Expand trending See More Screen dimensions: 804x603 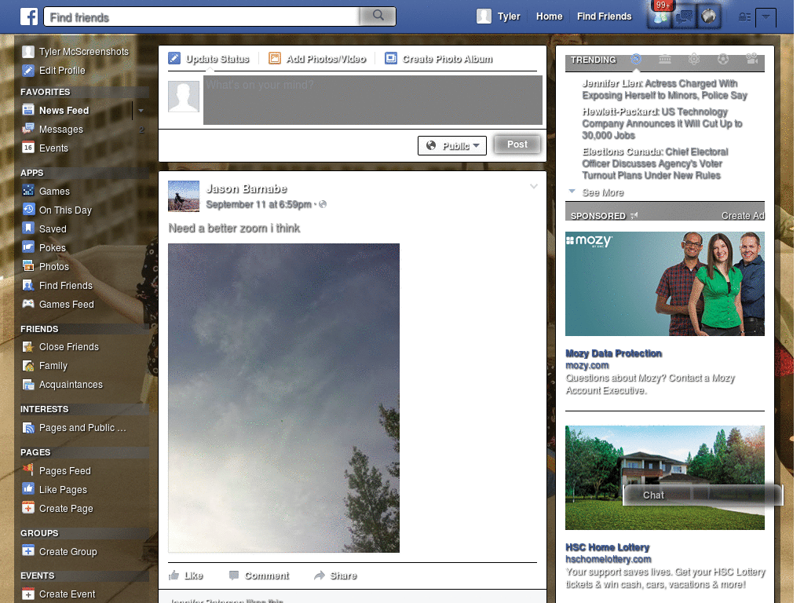pyautogui.click(x=602, y=192)
